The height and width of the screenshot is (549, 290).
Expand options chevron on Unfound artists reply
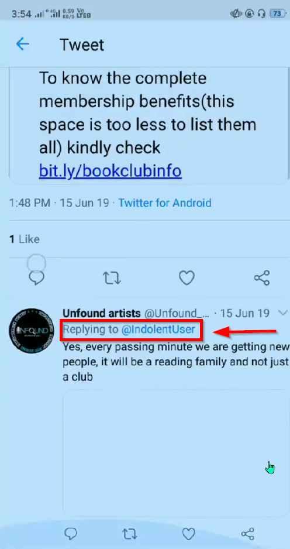(282, 313)
